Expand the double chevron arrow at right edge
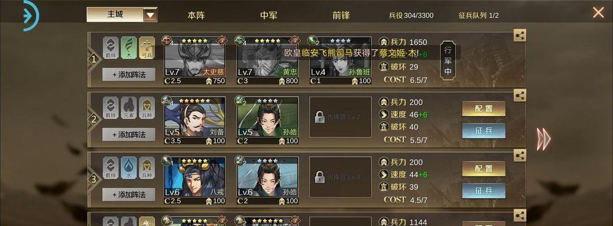 coord(543,139)
